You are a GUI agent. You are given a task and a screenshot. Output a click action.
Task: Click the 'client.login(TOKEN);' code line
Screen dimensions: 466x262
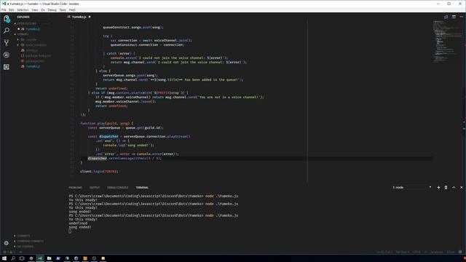coord(99,172)
